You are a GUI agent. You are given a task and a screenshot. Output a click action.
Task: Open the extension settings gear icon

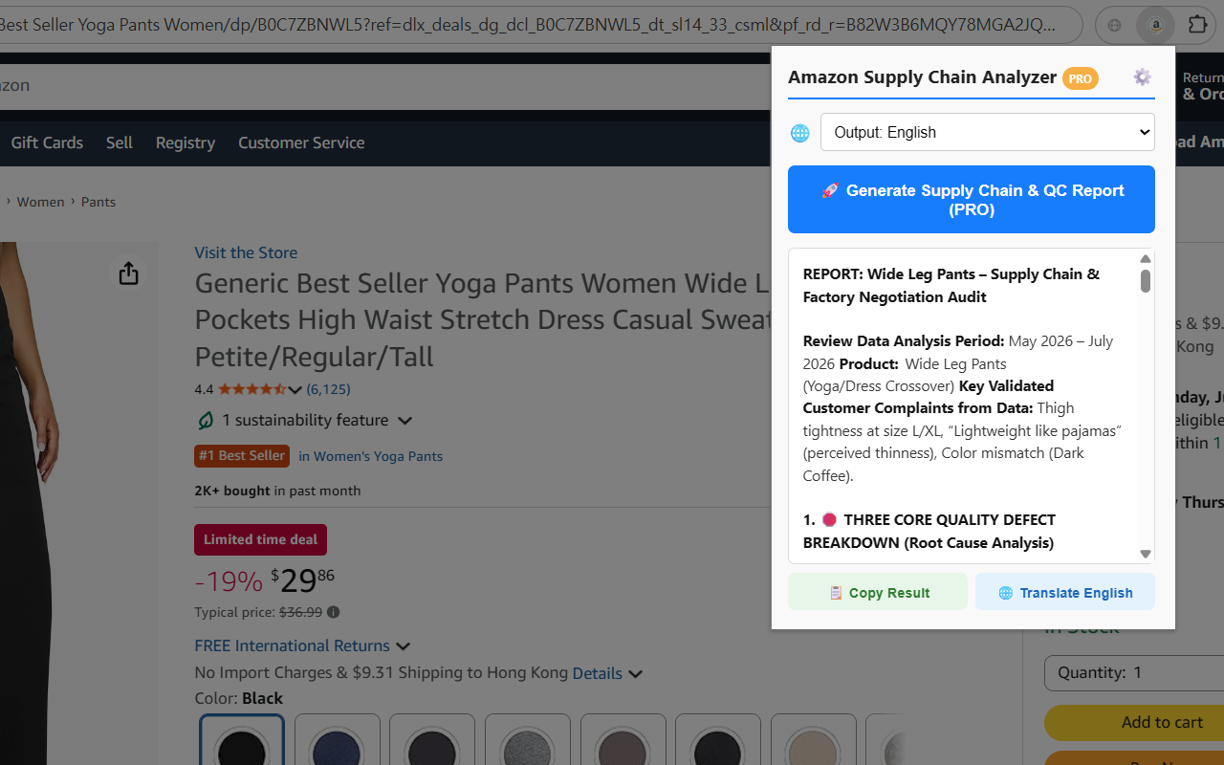click(1142, 77)
